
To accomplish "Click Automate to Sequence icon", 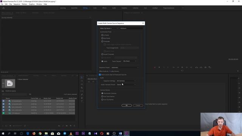I will coord(59,126).
